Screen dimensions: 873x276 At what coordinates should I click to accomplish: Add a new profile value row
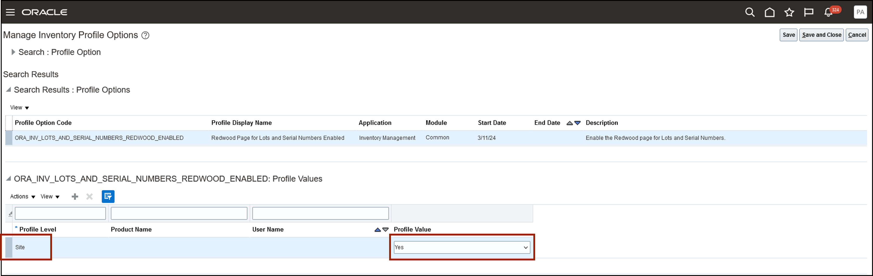[75, 197]
